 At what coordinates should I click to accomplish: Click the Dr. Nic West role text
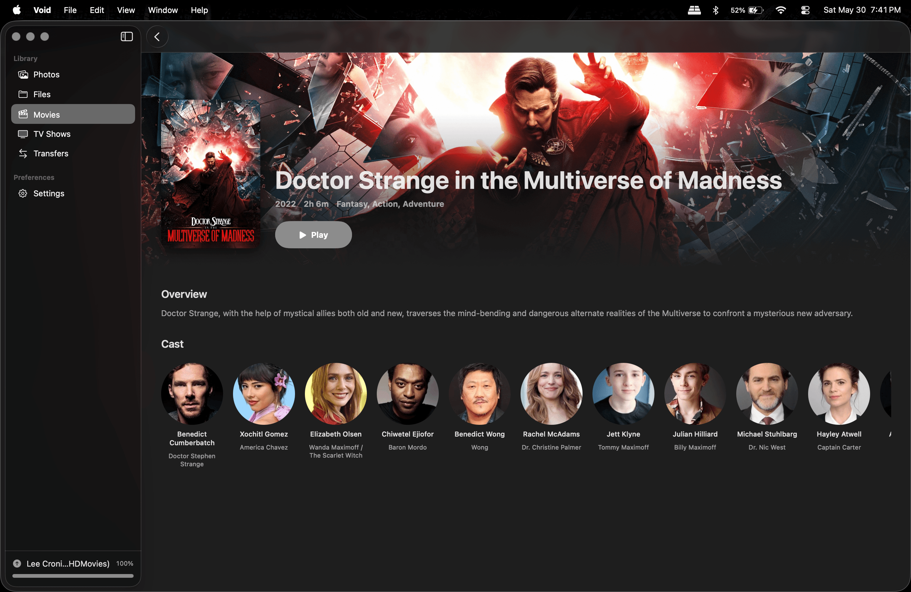click(x=767, y=447)
